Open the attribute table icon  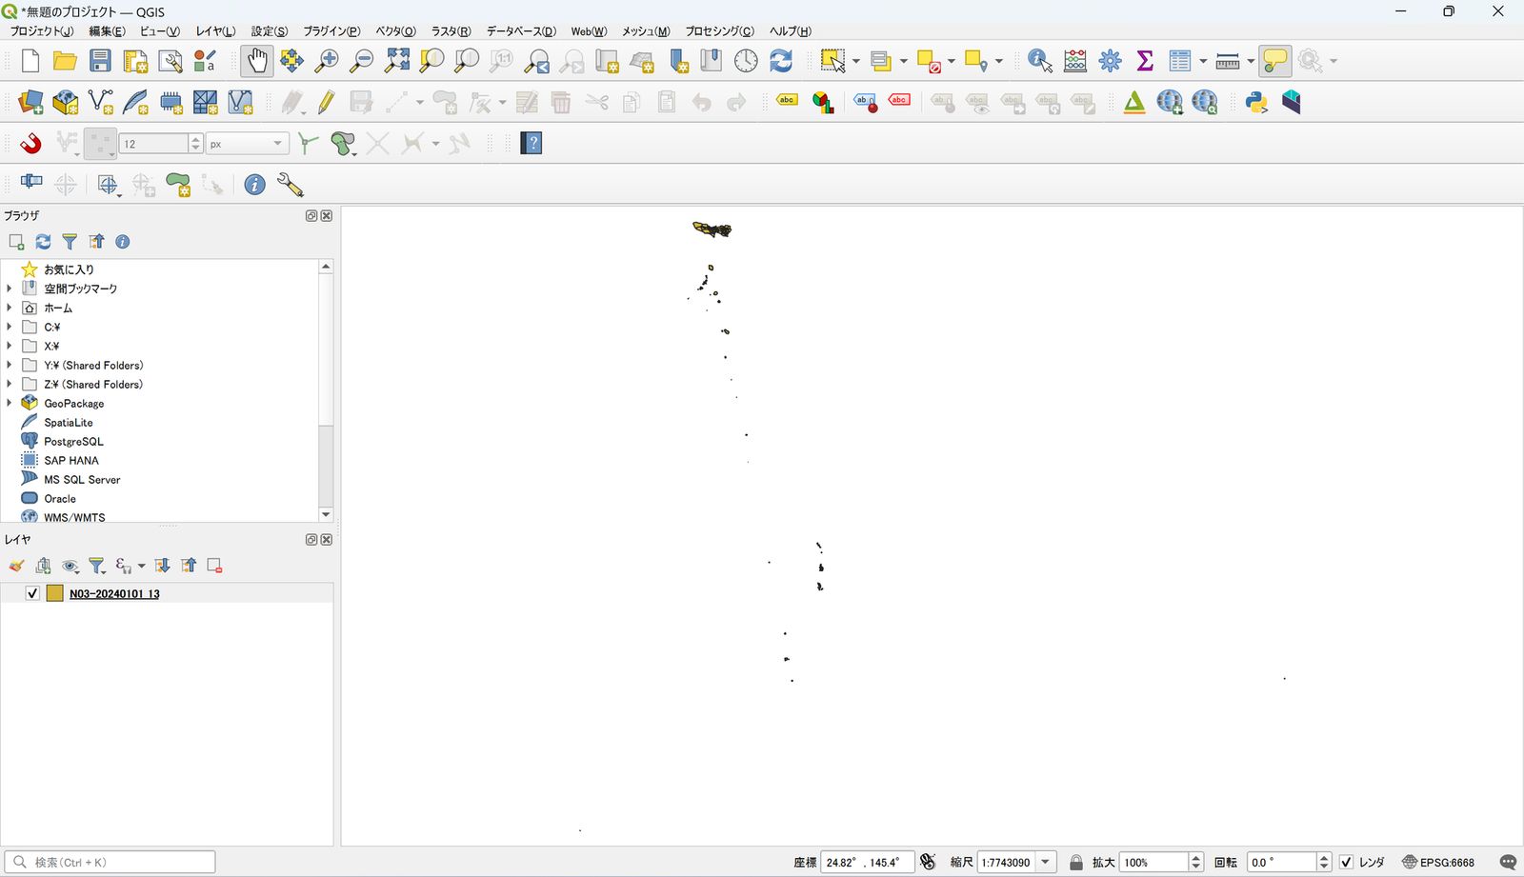point(1180,61)
